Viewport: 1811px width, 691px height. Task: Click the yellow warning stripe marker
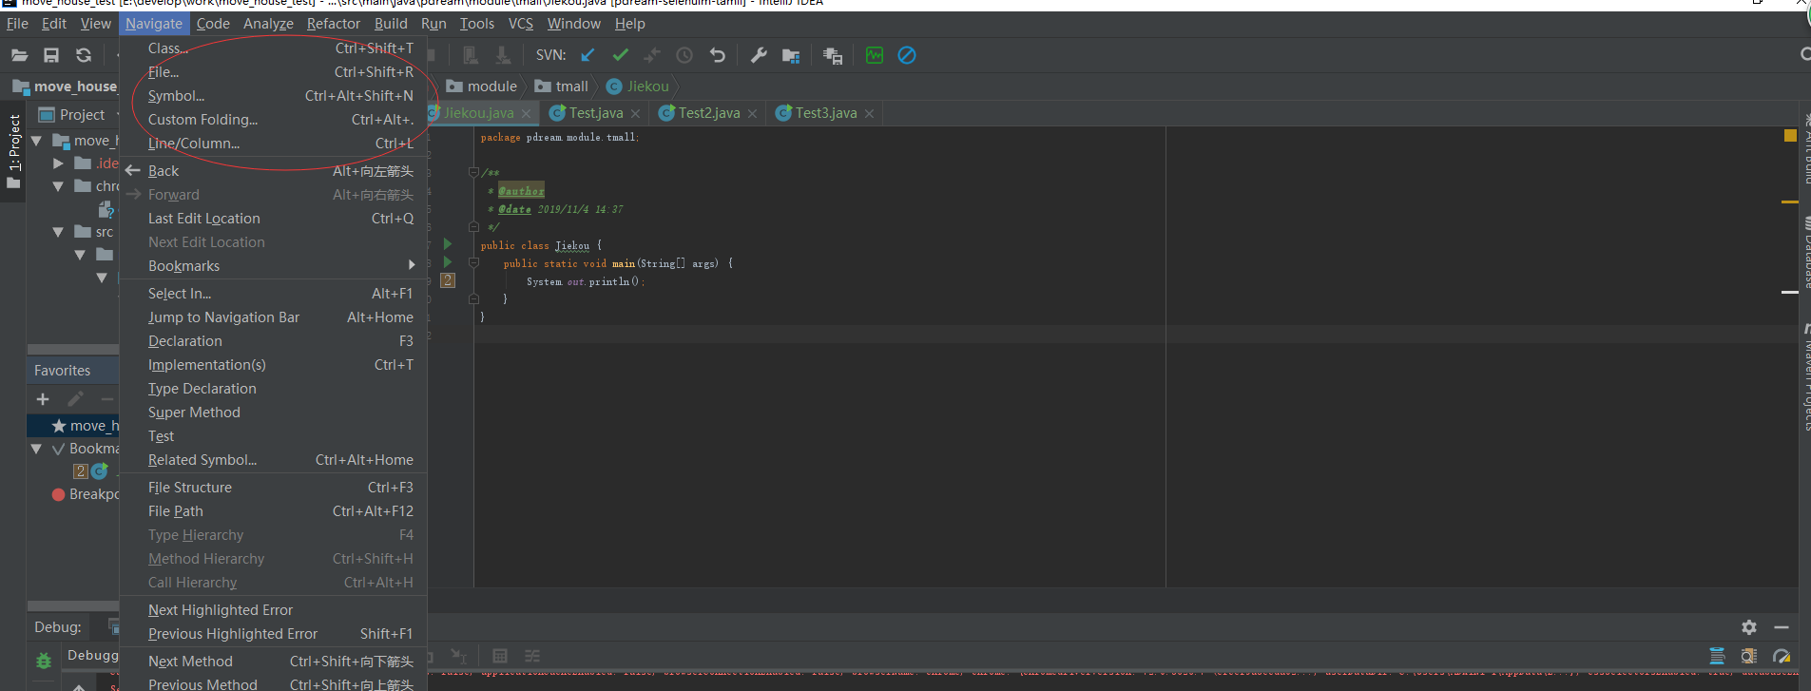point(1790,202)
